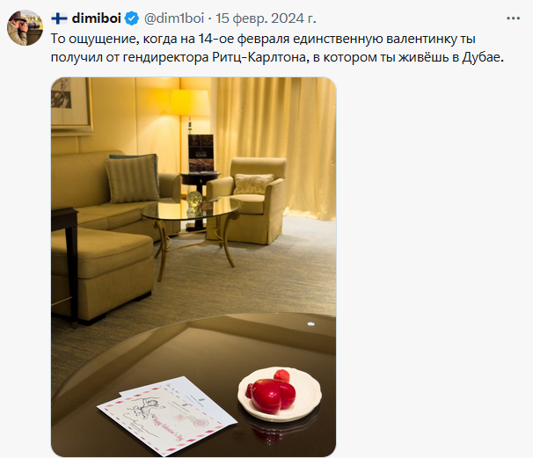Click the Finland flag emoji before the name
This screenshot has width=533, height=458.
tap(59, 18)
